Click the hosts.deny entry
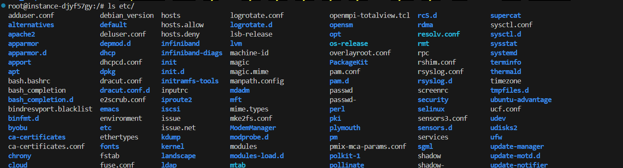Image resolution: width=623 pixels, height=168 pixels. tap(180, 34)
